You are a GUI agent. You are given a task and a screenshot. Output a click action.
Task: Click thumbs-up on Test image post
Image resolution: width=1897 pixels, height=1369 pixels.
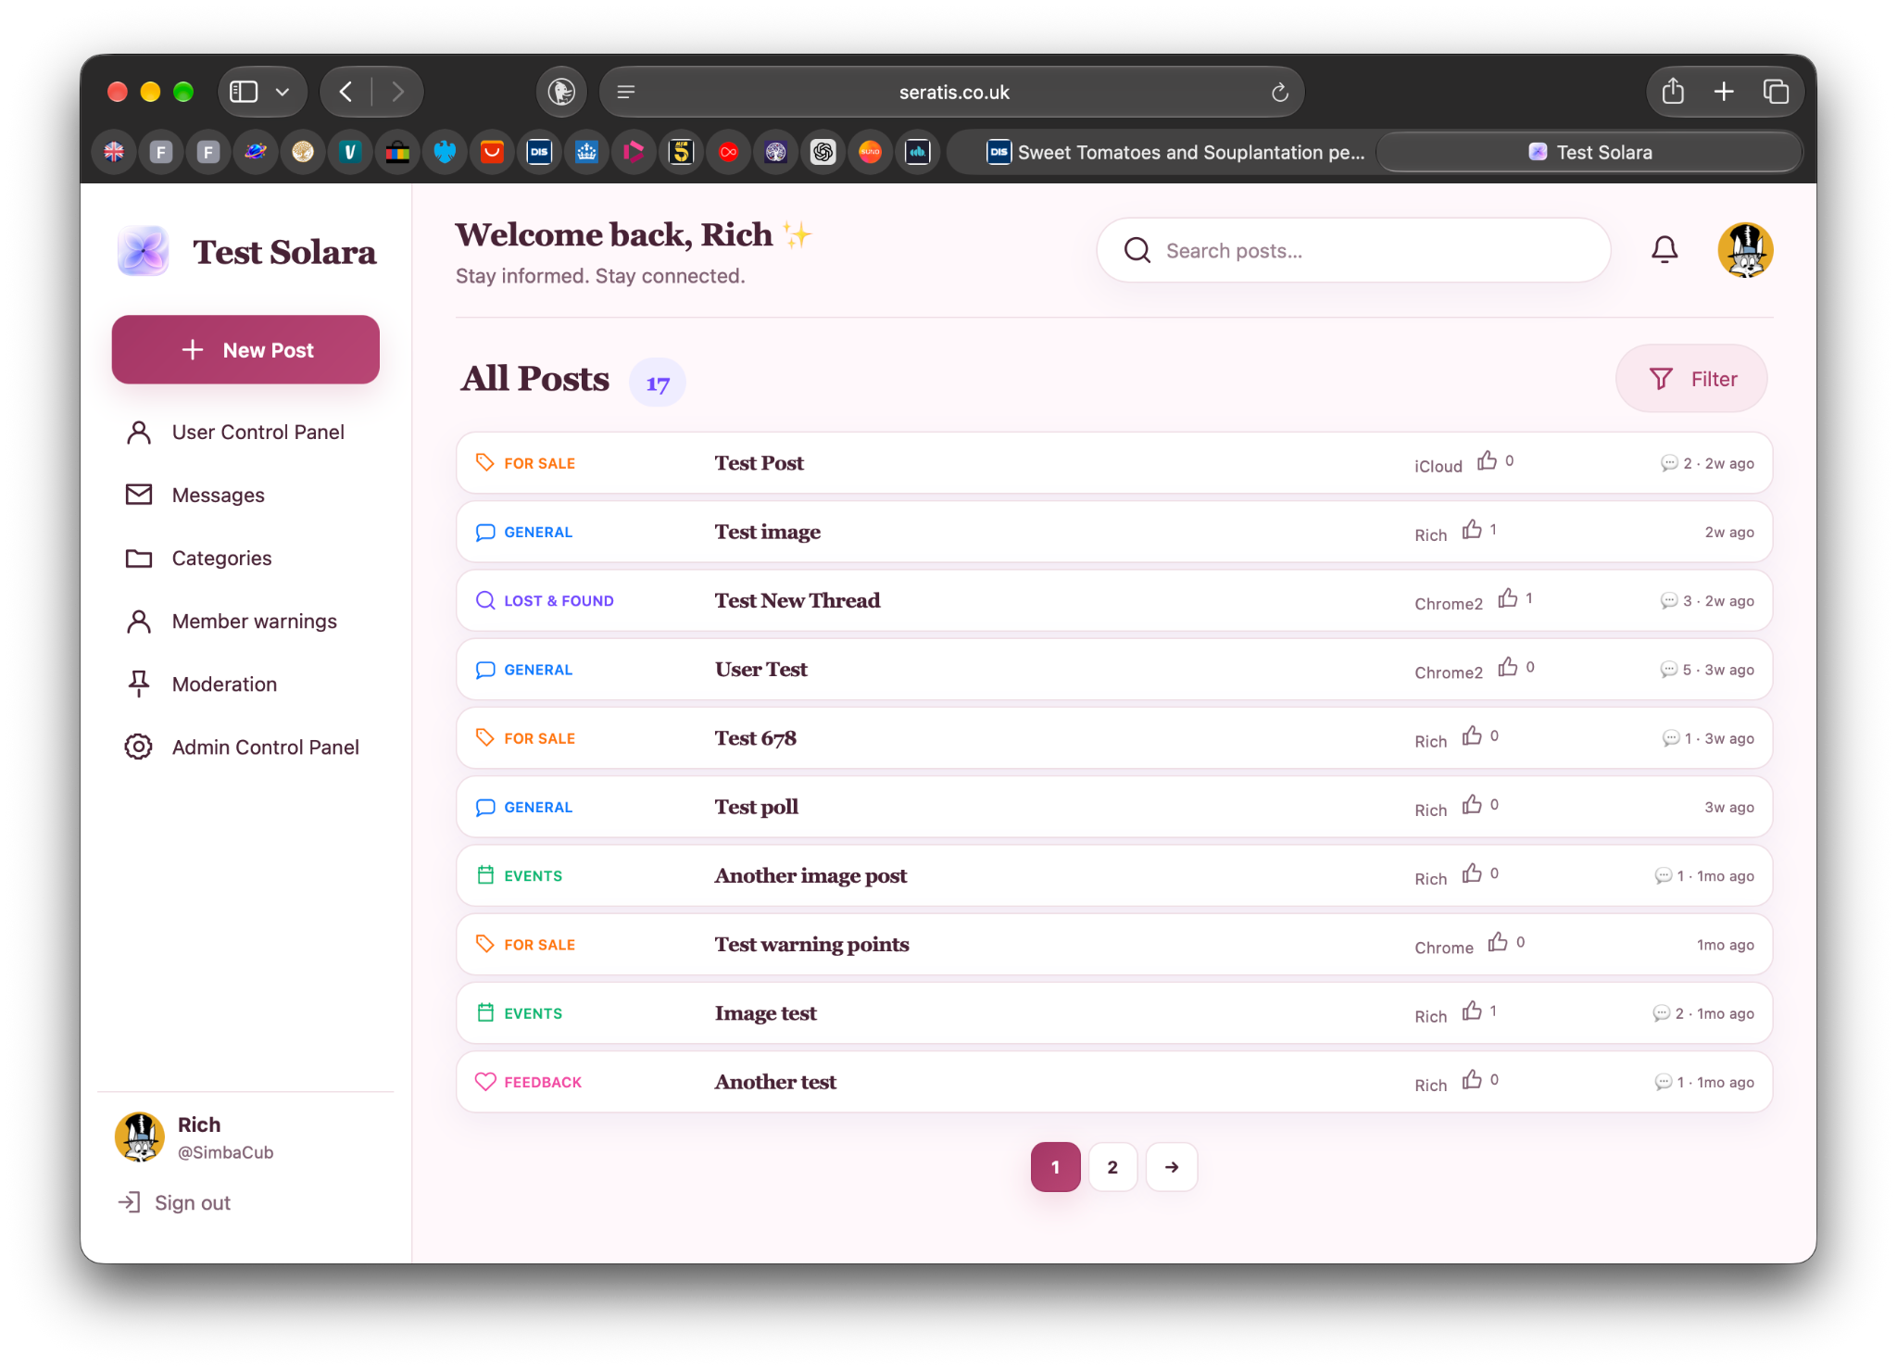click(x=1472, y=530)
